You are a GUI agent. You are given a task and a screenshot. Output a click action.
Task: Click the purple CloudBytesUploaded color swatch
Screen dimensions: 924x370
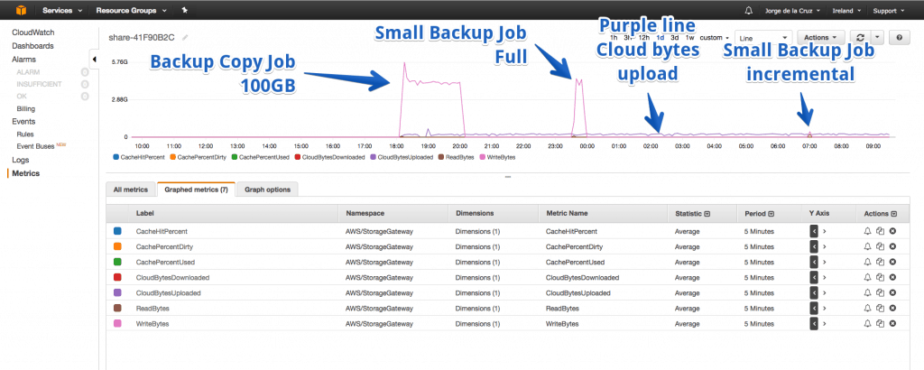pyautogui.click(x=117, y=292)
